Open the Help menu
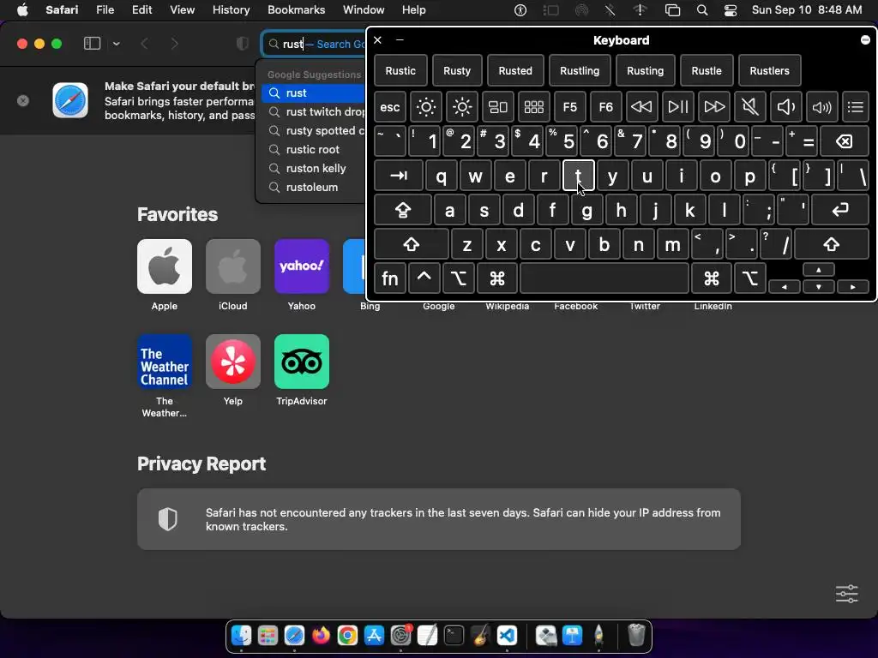This screenshot has width=878, height=658. tap(414, 10)
